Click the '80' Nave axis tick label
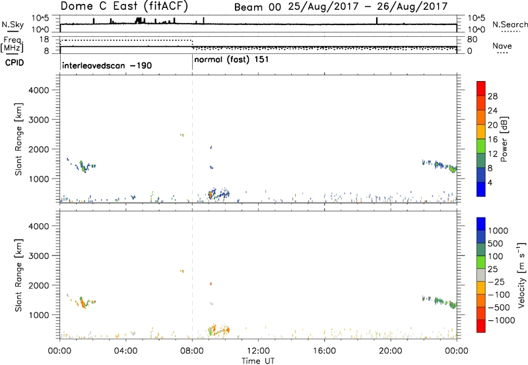The image size is (528, 365). (472, 40)
